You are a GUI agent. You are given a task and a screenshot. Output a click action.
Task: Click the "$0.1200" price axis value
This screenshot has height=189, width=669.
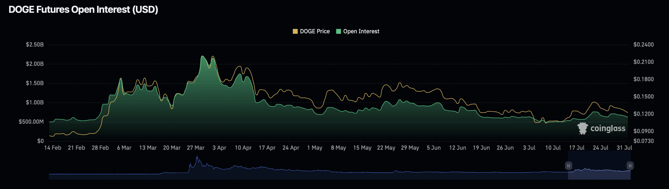pyautogui.click(x=644, y=114)
